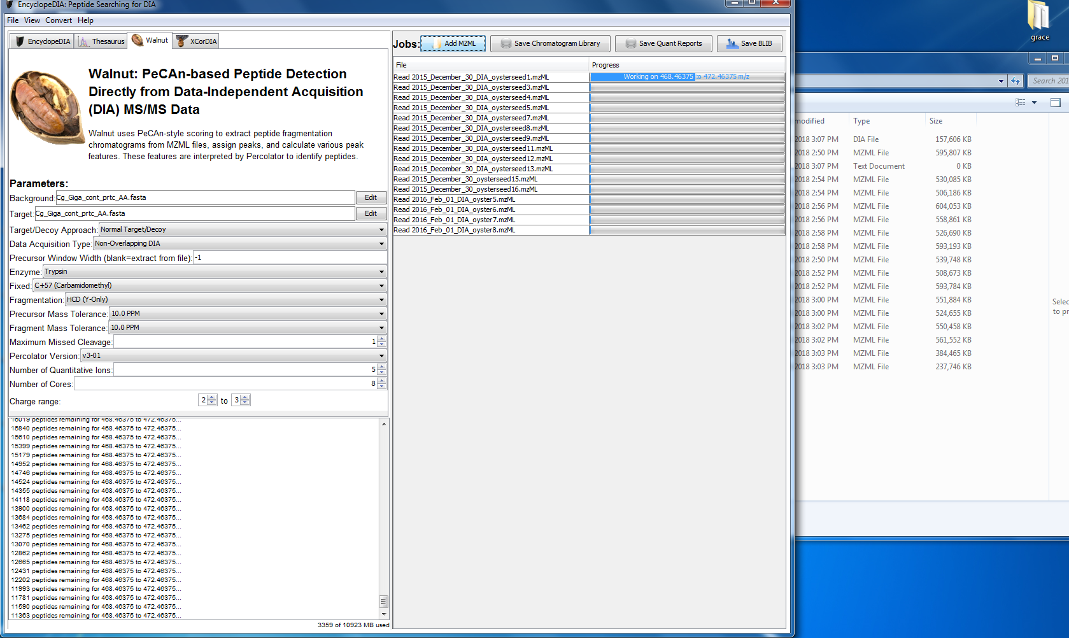1069x638 pixels.
Task: Edit the Target fasta file
Action: tap(371, 213)
